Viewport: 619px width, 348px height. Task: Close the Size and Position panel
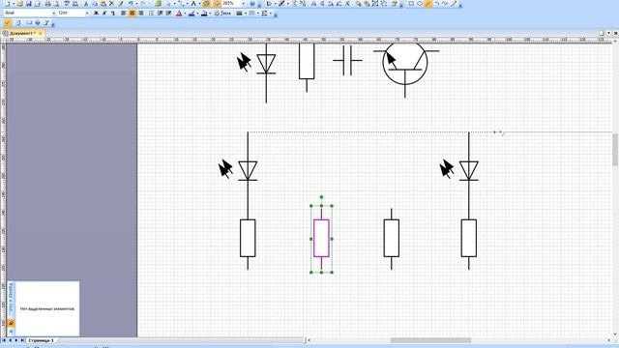coord(11,332)
